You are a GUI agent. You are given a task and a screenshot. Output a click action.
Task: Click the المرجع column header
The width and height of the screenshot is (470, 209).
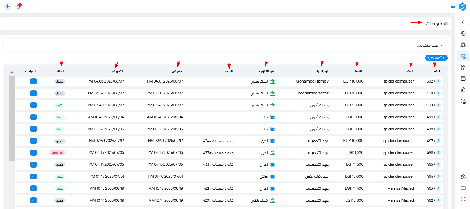click(x=229, y=71)
